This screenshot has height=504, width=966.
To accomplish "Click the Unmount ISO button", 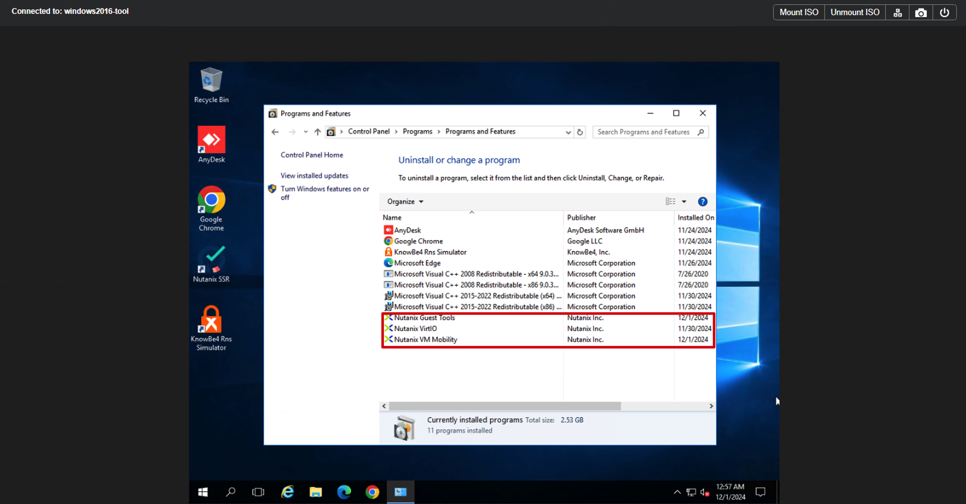I will [x=855, y=12].
